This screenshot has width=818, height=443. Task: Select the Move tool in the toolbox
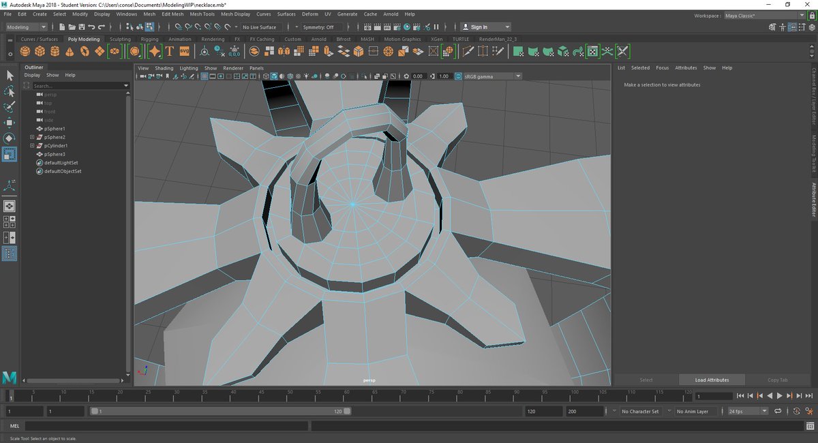(x=10, y=123)
